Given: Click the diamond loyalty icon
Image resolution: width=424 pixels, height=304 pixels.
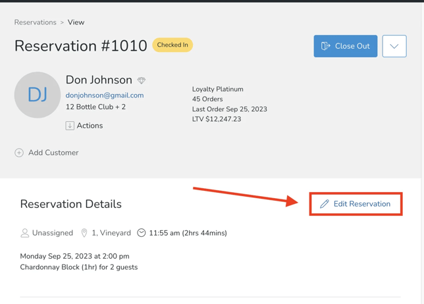Looking at the screenshot, I should [x=142, y=80].
